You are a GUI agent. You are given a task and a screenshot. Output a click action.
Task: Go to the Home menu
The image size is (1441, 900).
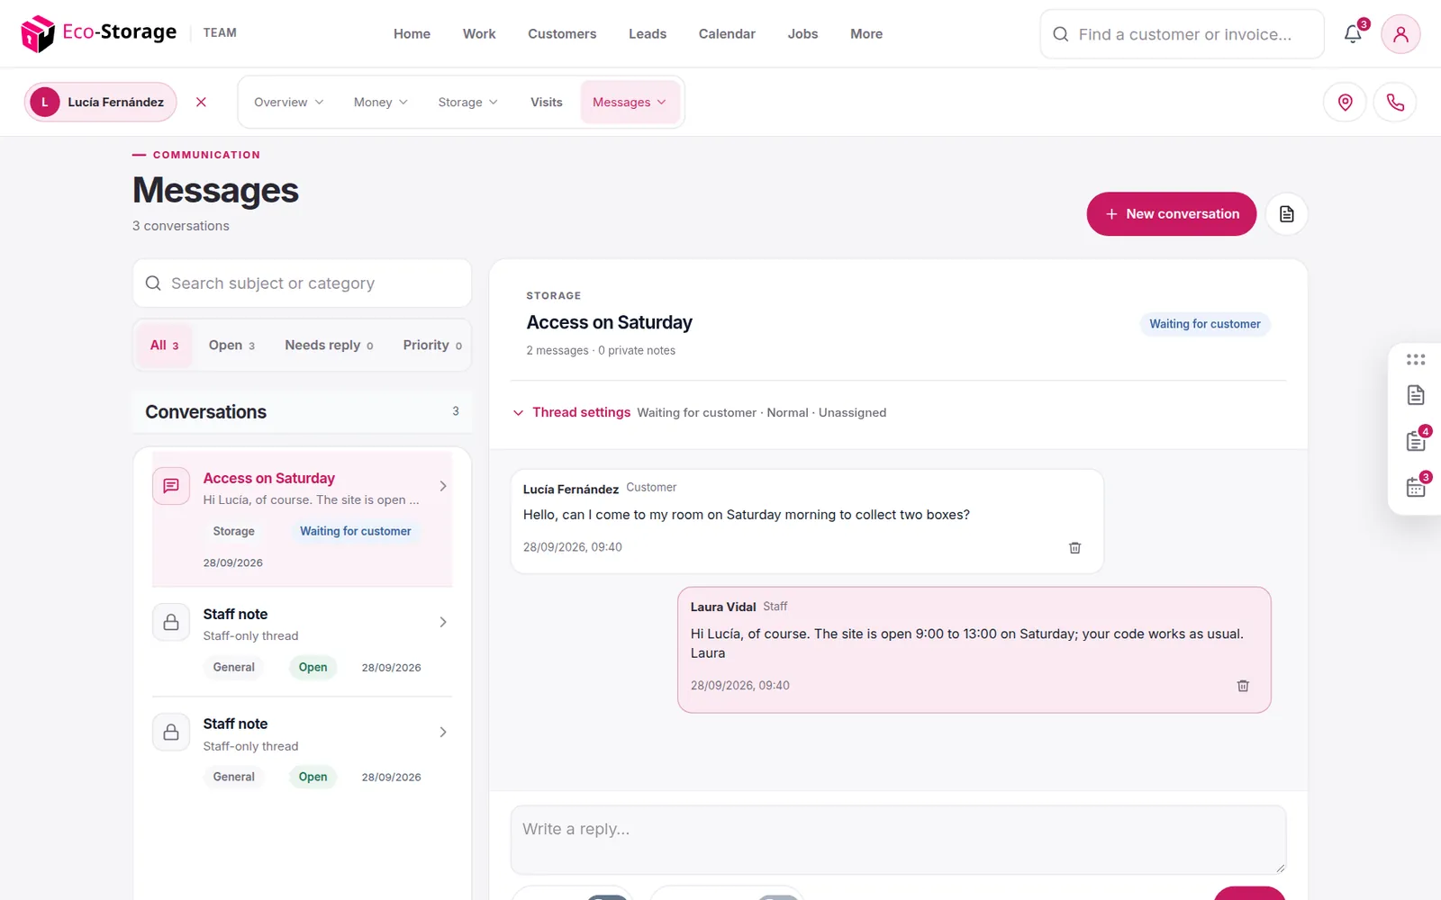(412, 34)
